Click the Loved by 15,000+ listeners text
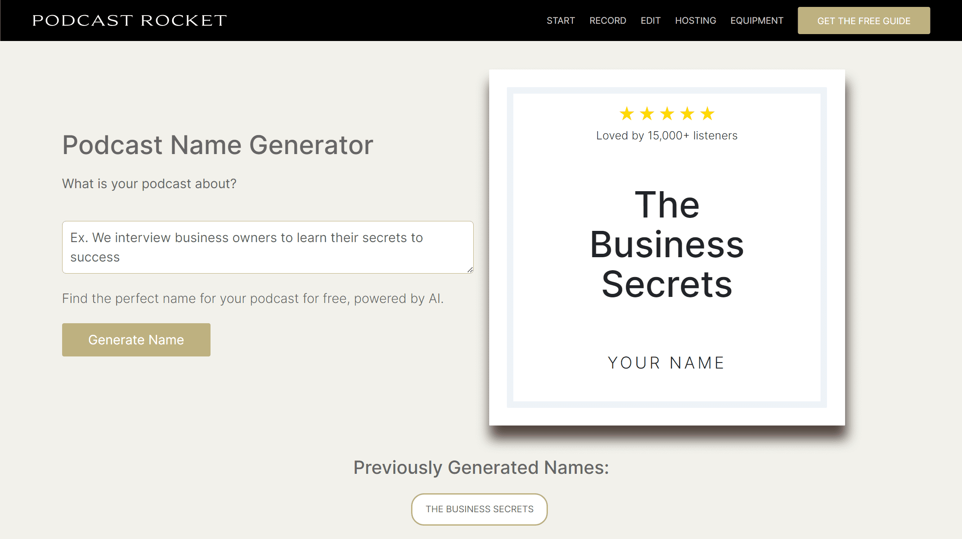The width and height of the screenshot is (962, 539). coord(666,135)
